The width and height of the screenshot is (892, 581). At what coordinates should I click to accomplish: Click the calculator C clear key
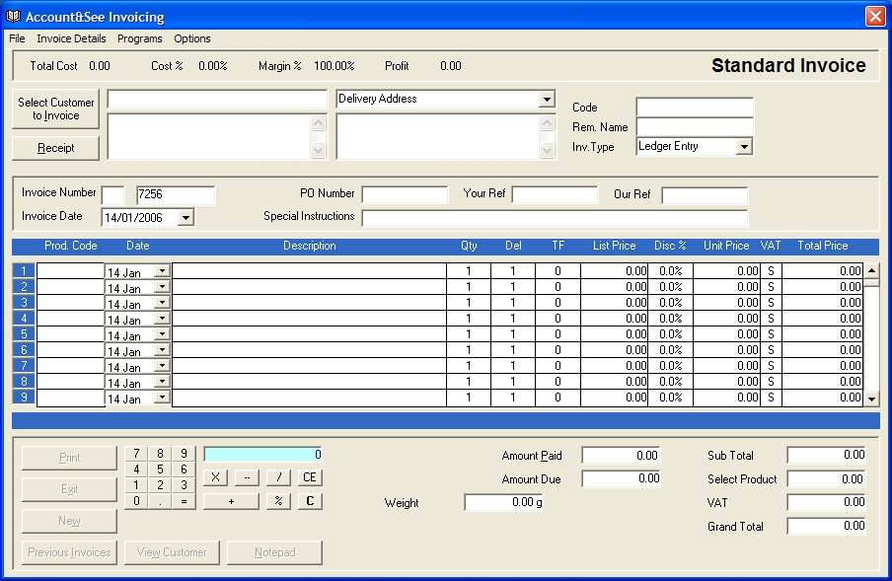pos(310,501)
